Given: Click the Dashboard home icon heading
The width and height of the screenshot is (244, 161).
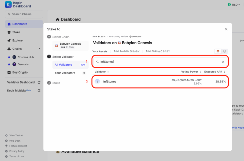Looking at the screenshot, I should [x=57, y=19].
